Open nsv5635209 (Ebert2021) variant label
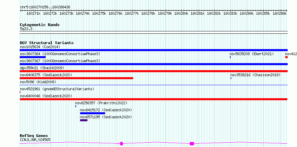 tap(252, 54)
